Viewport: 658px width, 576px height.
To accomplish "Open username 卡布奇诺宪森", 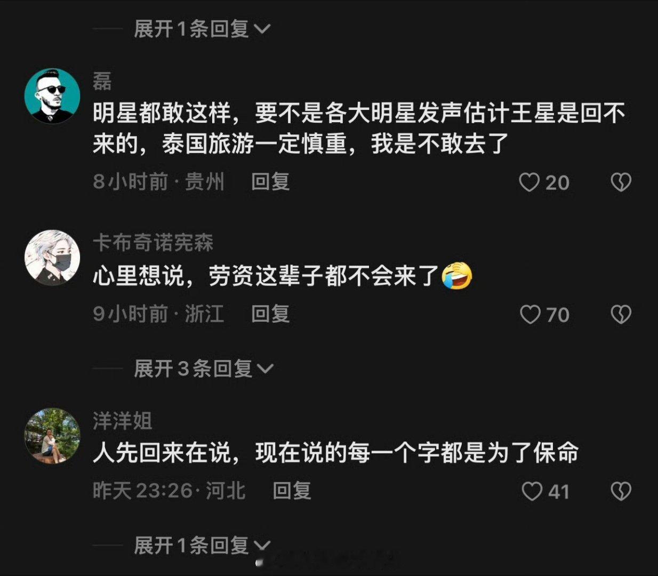I will click(153, 243).
